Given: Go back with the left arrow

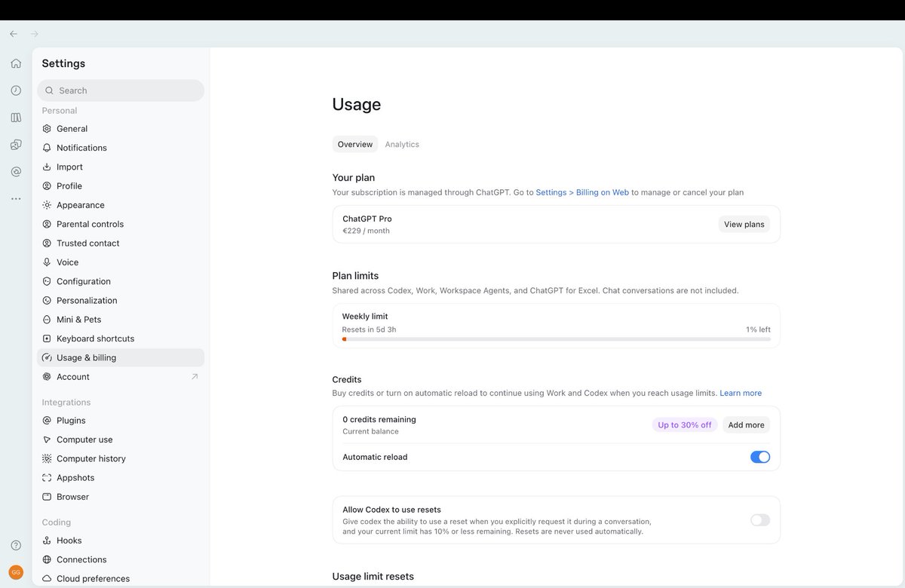Looking at the screenshot, I should (x=14, y=34).
